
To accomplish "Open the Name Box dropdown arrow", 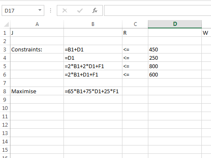I will tap(40, 10).
